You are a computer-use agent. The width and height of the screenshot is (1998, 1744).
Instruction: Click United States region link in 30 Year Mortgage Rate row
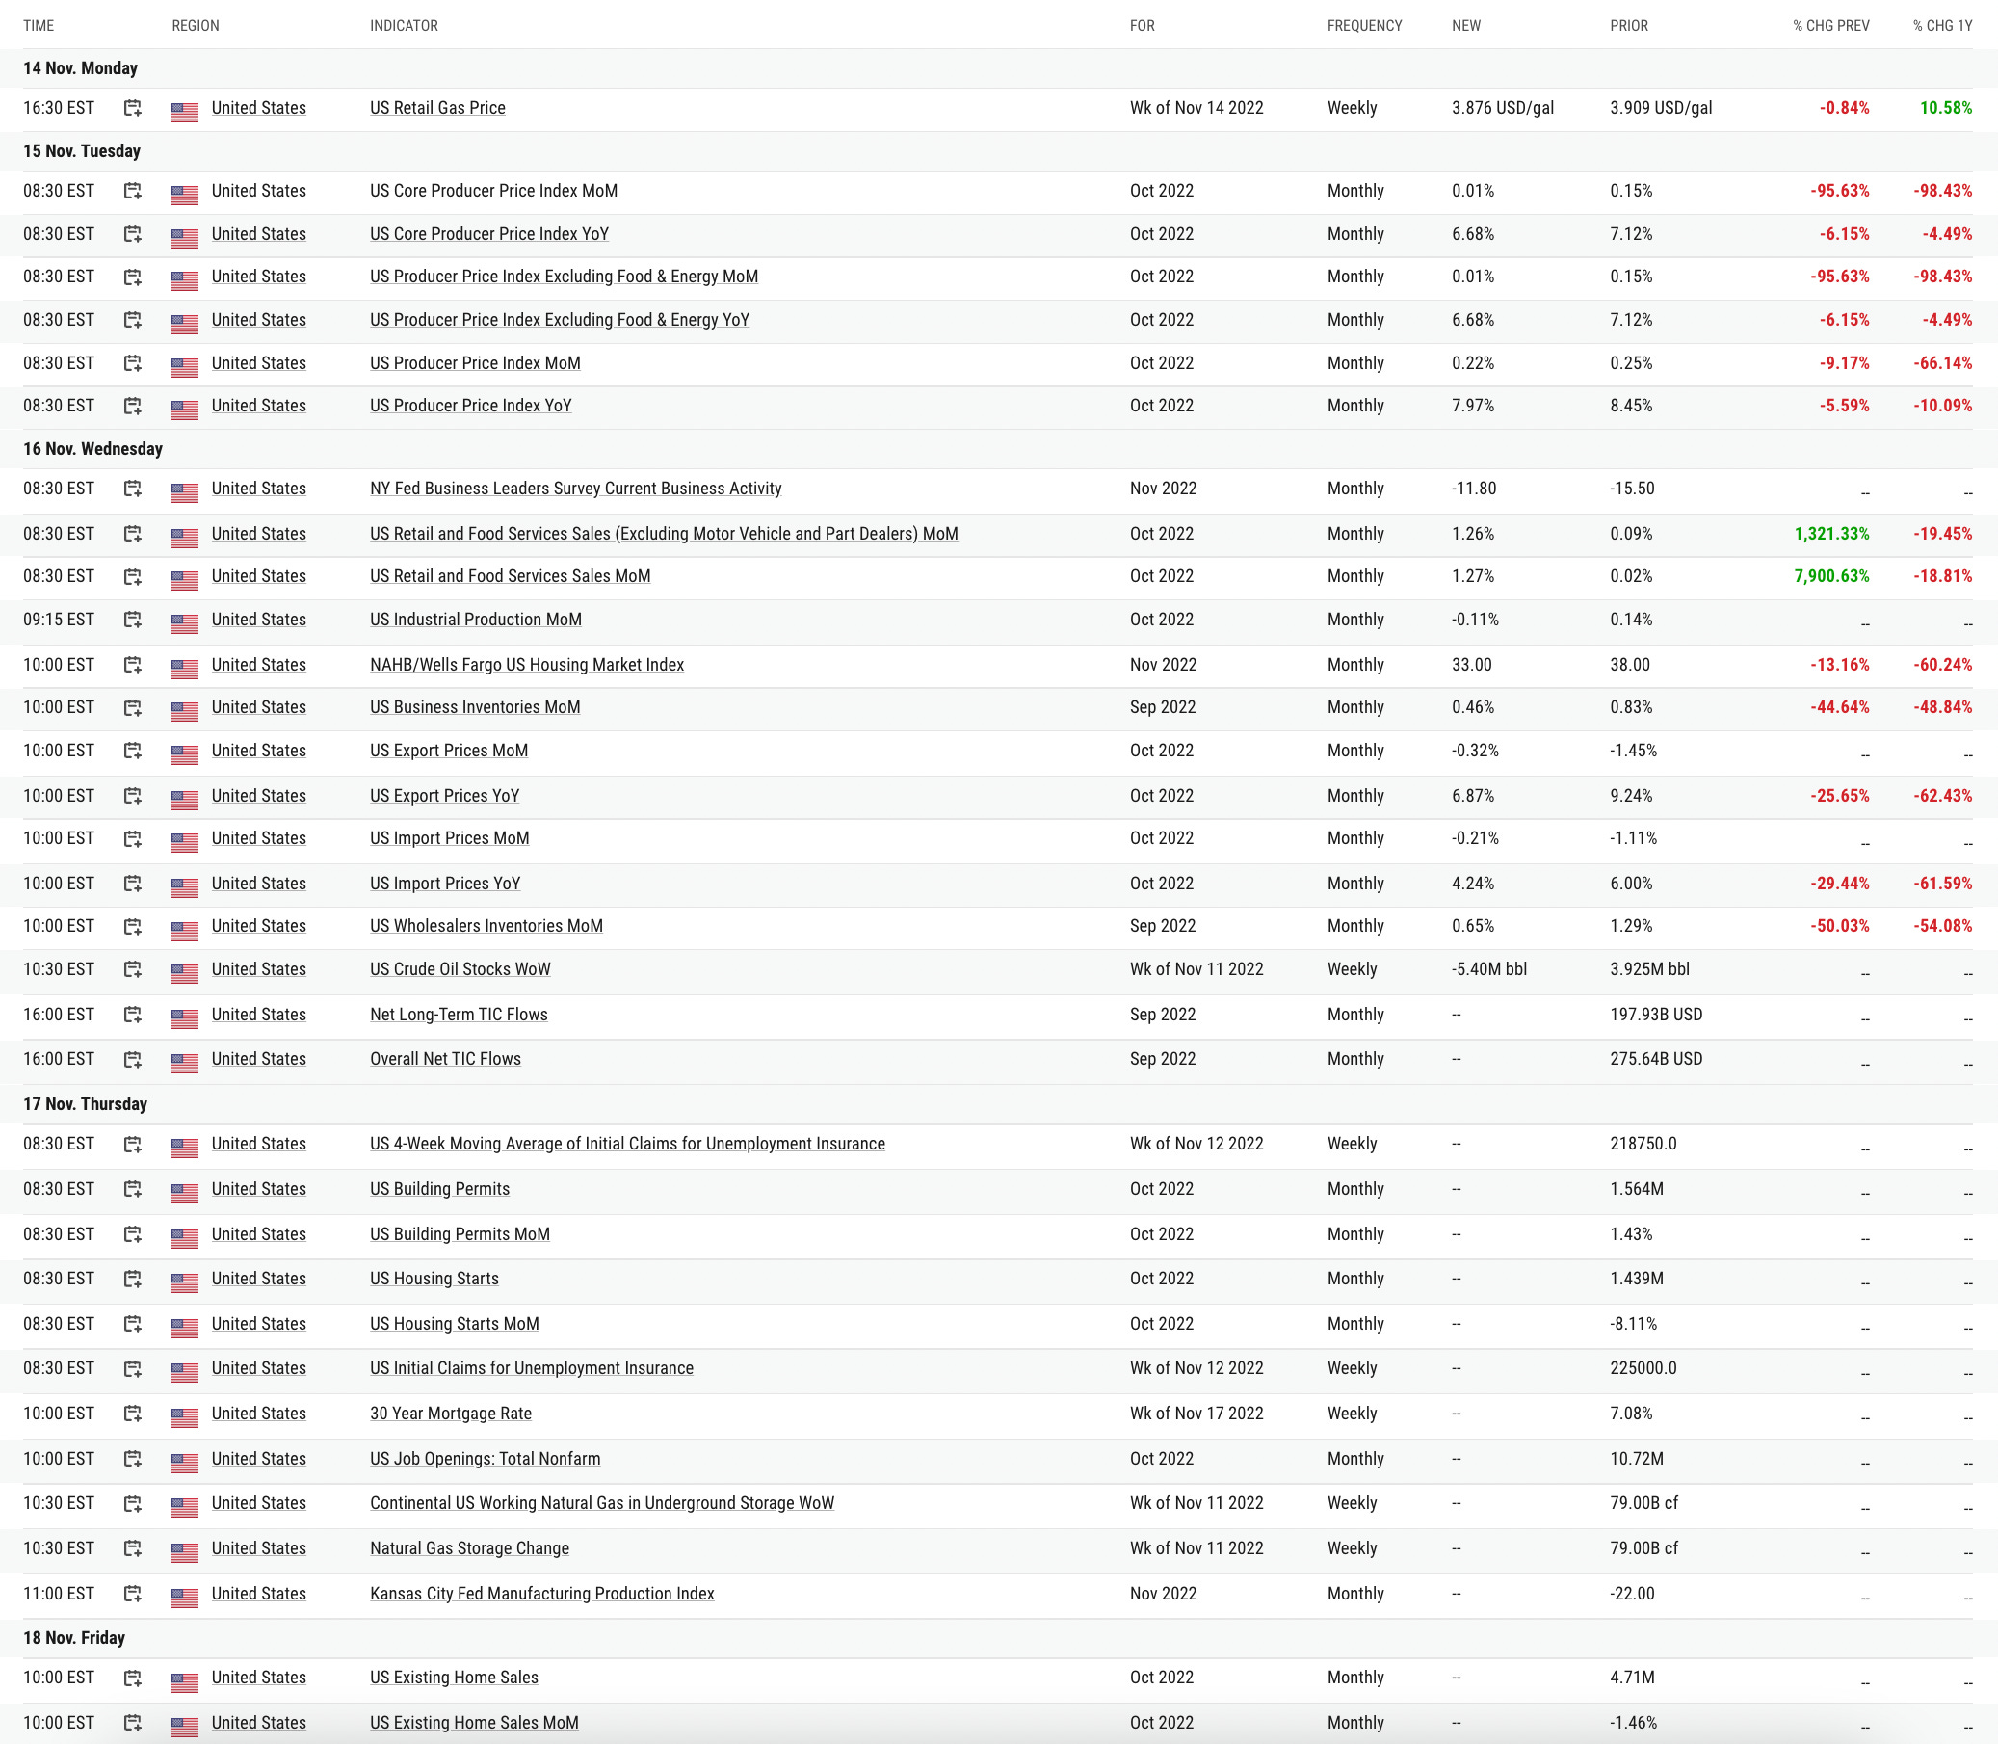tap(259, 1414)
